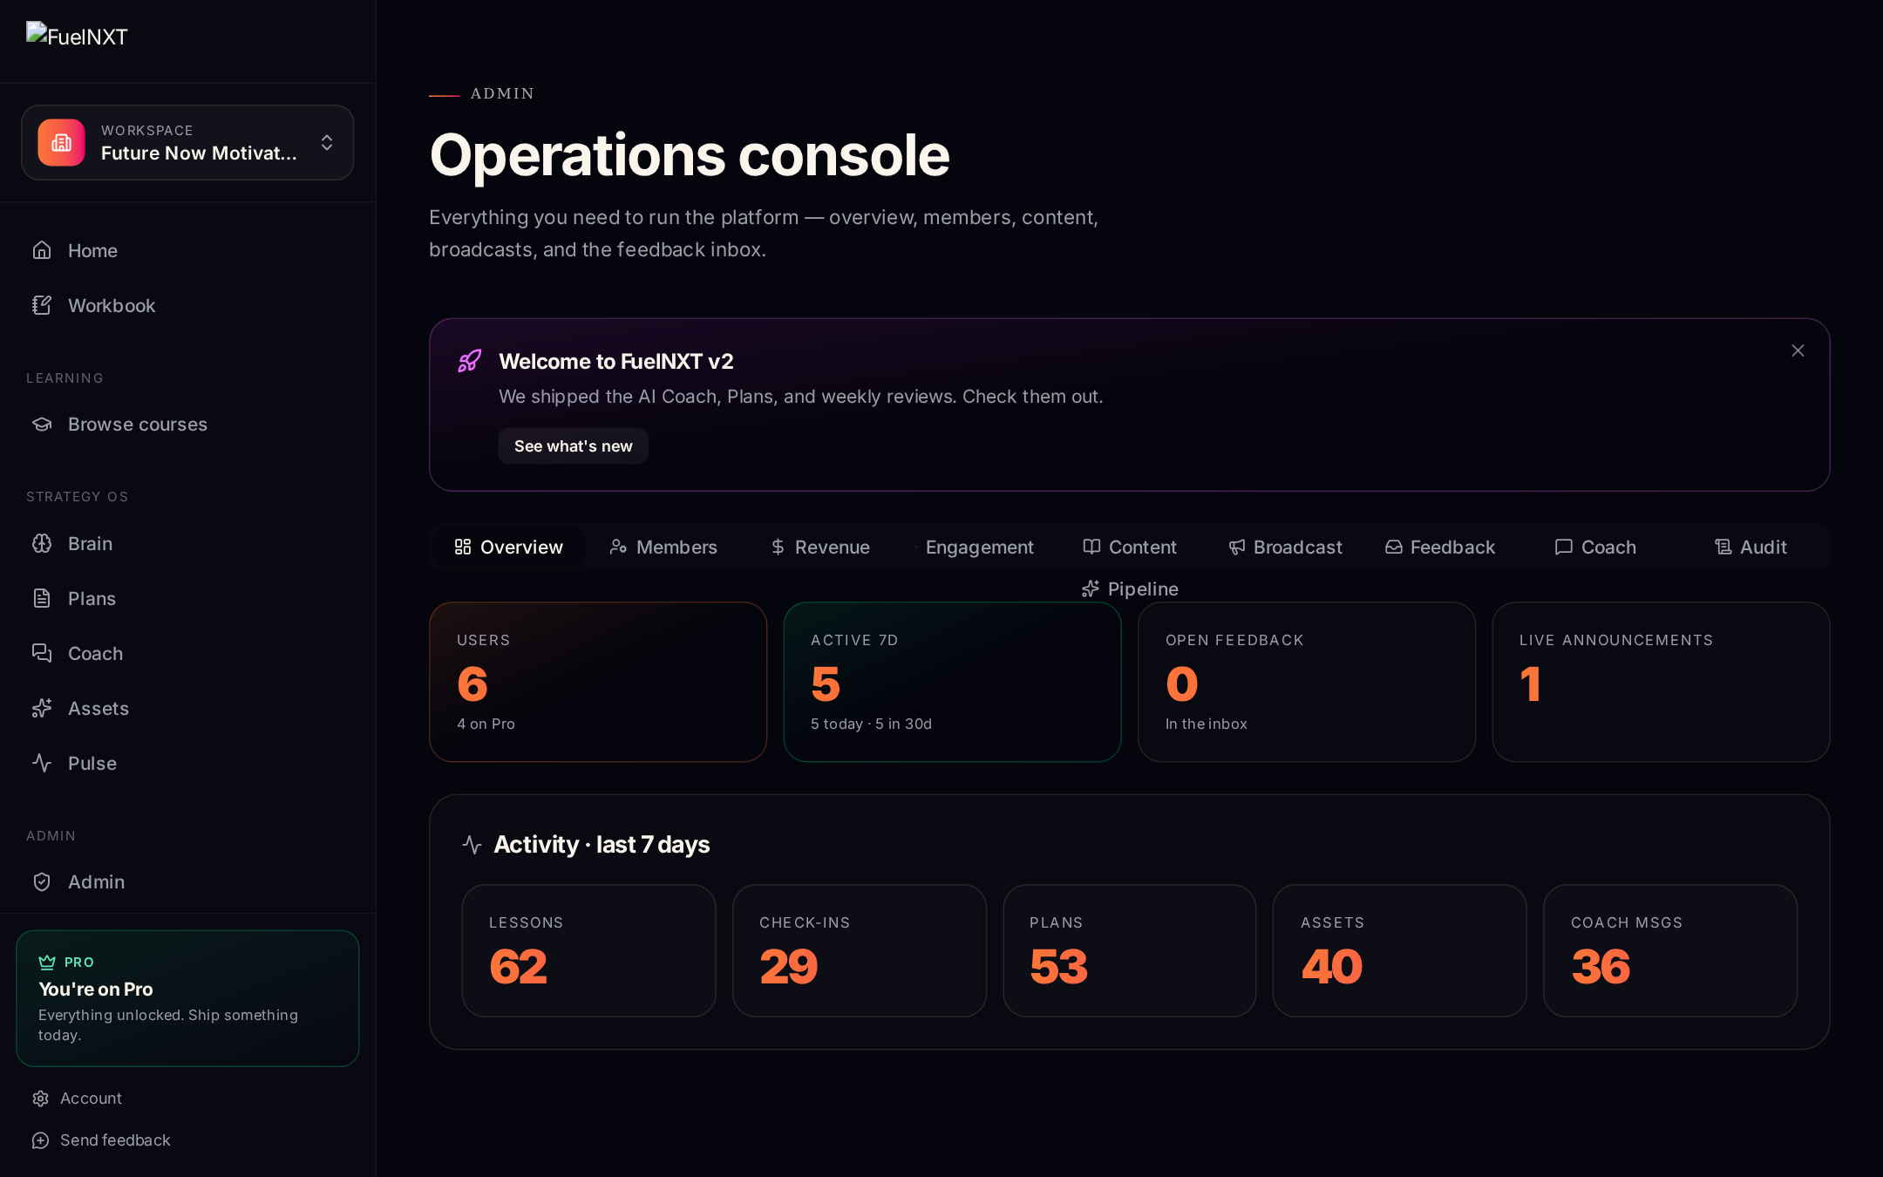Select the Overview tab
Screen dimensions: 1883x1177
point(509,547)
